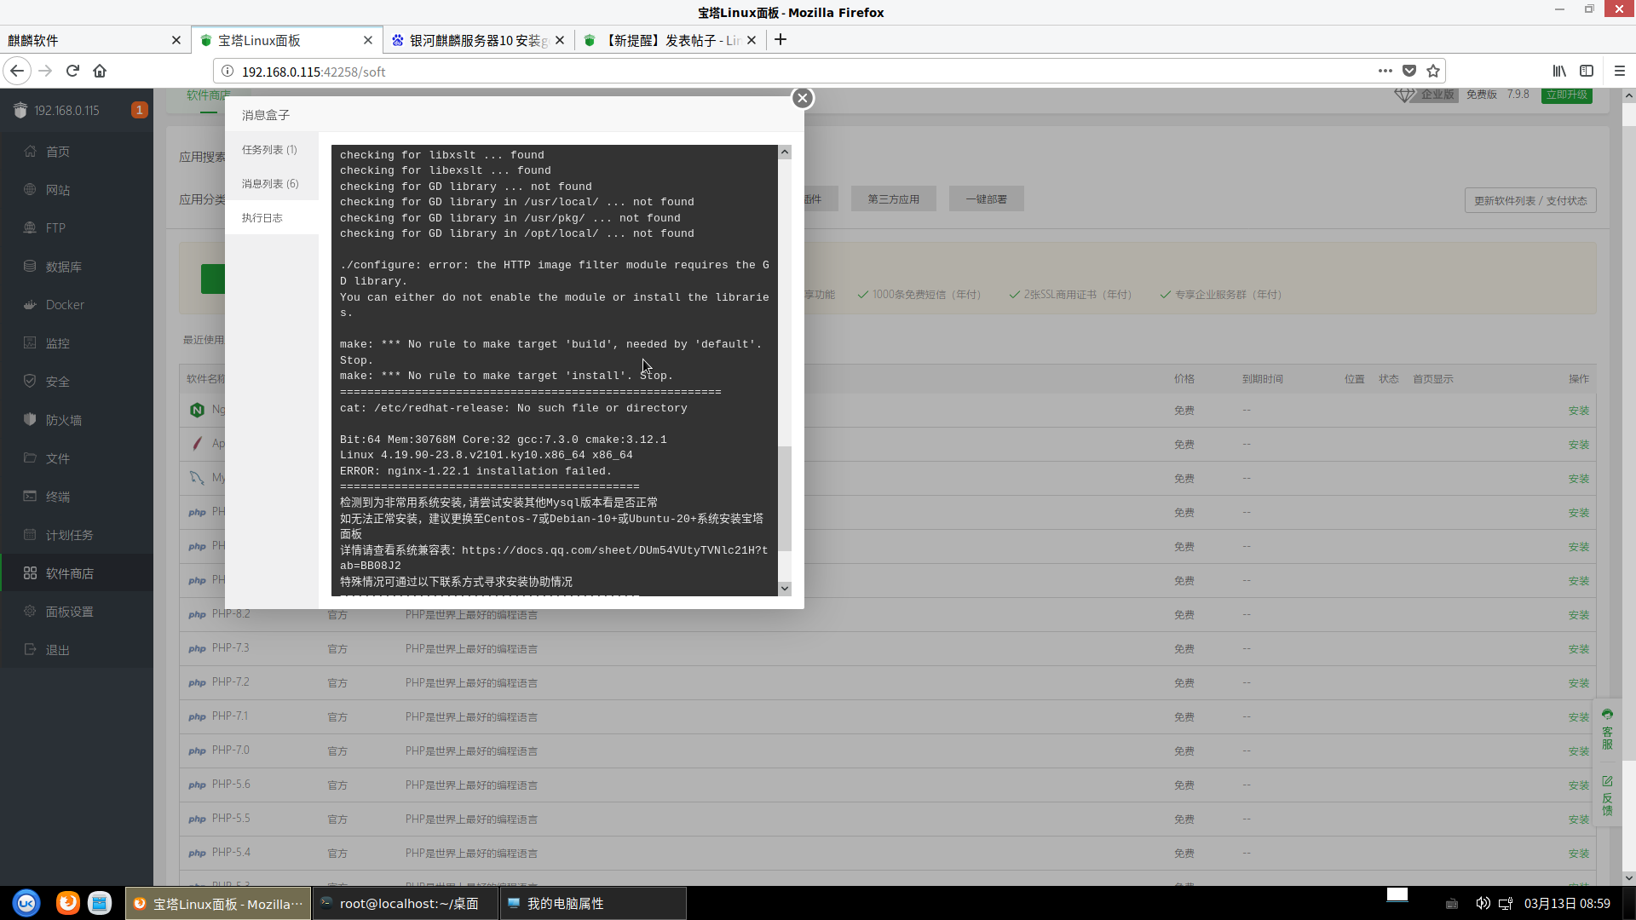The image size is (1636, 920).
Task: Click log scrollbar up arrow
Action: [785, 152]
